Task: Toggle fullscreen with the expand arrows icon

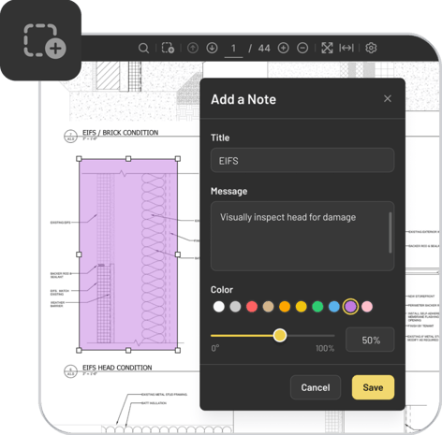Action: pyautogui.click(x=327, y=48)
